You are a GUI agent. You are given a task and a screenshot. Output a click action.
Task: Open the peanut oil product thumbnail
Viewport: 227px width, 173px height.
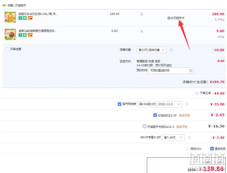(10, 17)
